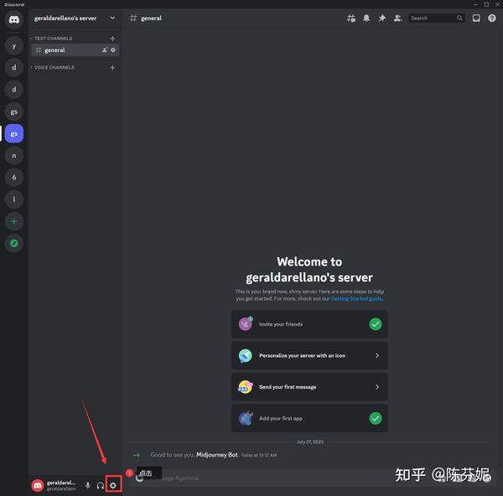Click chevron on 'Personalize your server' card
The image size is (503, 496).
point(377,355)
